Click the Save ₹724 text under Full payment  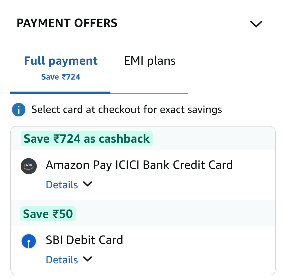(61, 77)
